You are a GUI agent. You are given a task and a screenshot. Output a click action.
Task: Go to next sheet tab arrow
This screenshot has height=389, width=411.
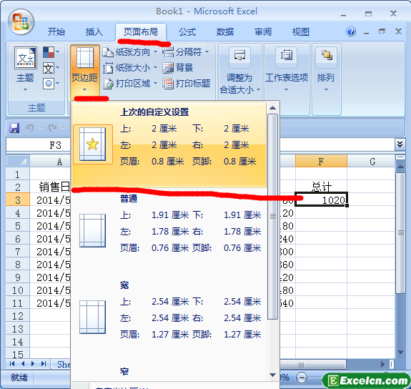[33, 363]
